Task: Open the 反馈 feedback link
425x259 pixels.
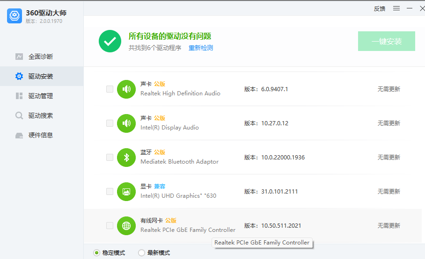Action: (x=379, y=9)
